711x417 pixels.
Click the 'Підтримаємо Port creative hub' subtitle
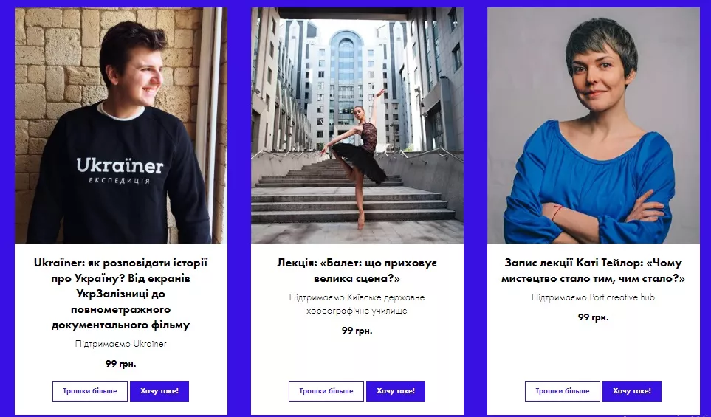[x=593, y=297]
